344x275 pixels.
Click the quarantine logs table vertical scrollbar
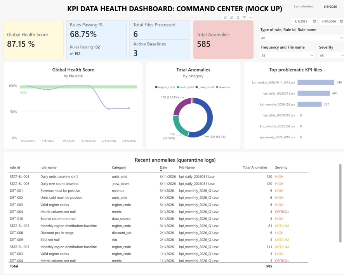click(x=340, y=203)
